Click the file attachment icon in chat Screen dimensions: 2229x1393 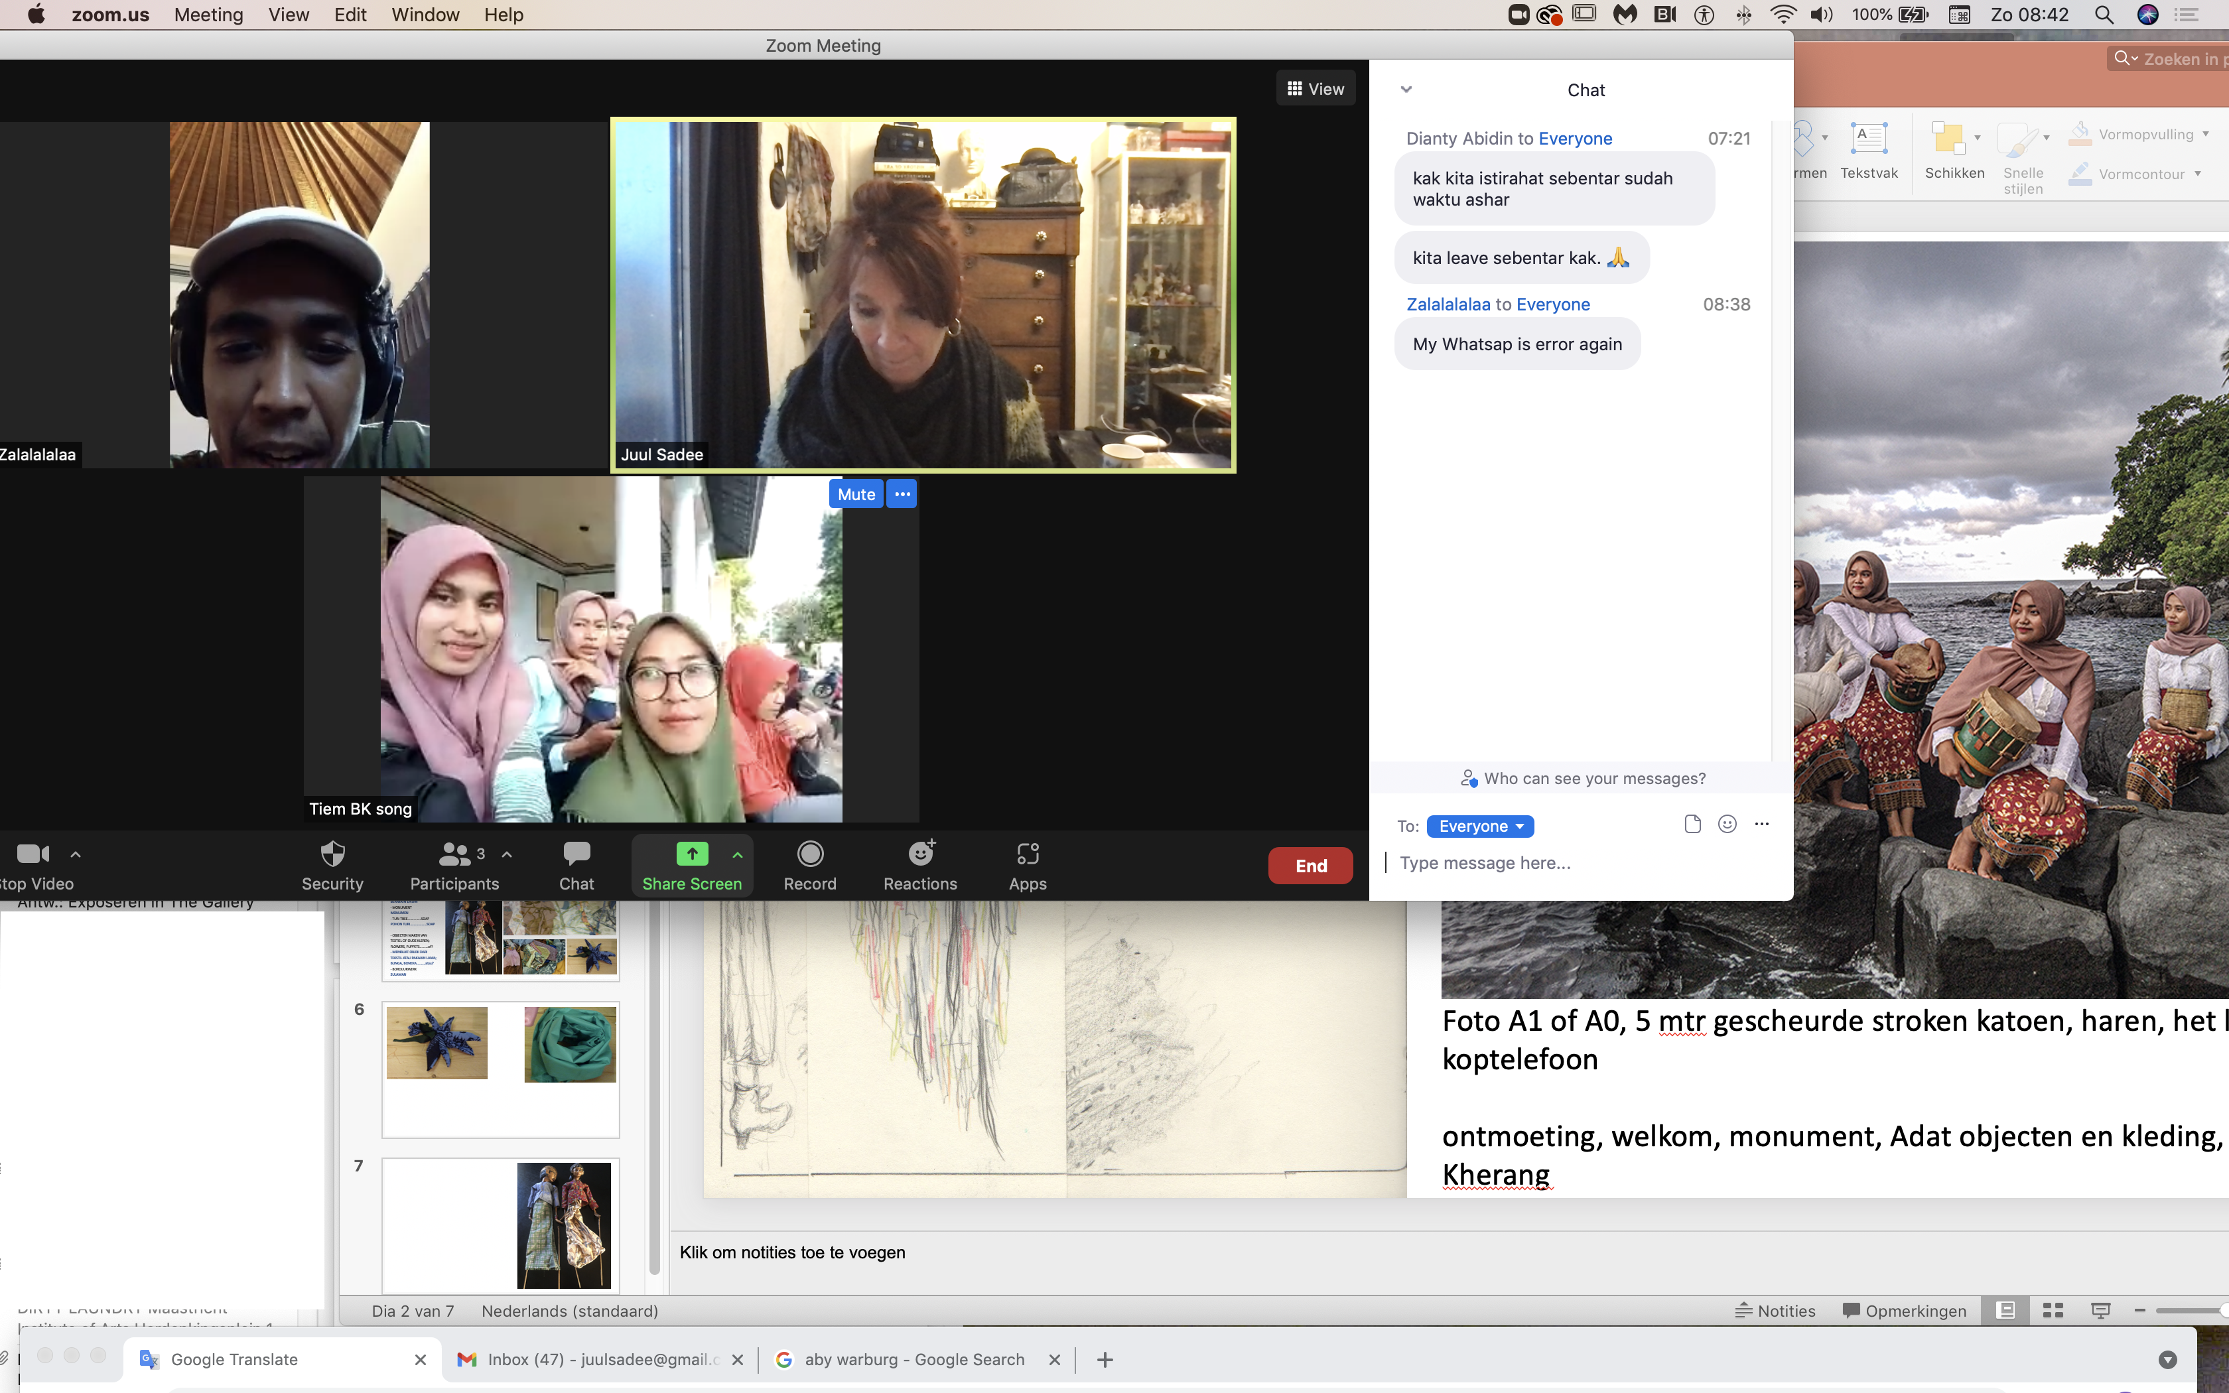(x=1692, y=825)
